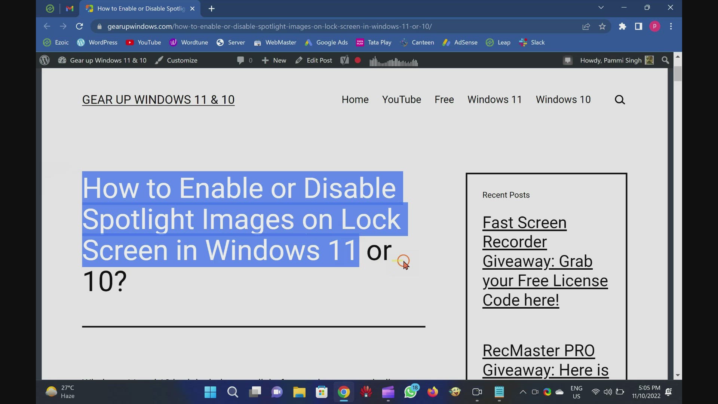Open the WebMaster bookmark

tap(275, 43)
